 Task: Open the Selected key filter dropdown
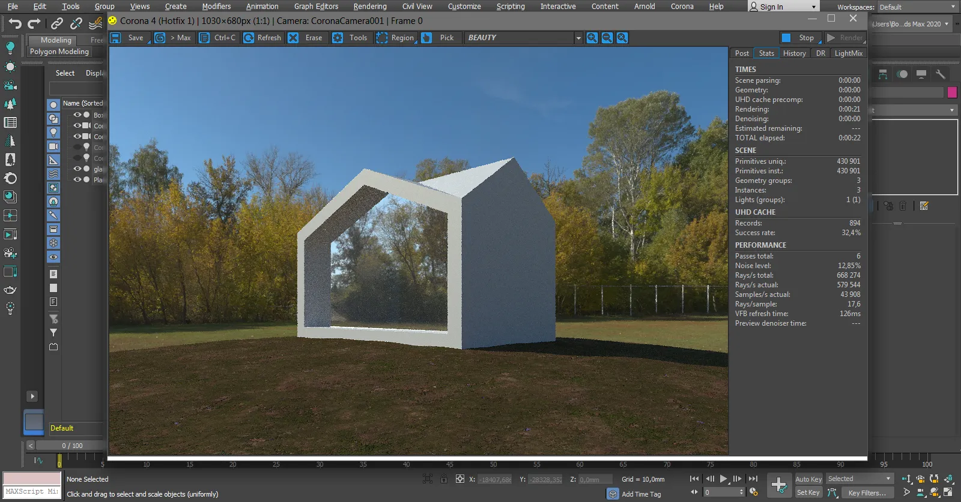click(859, 479)
